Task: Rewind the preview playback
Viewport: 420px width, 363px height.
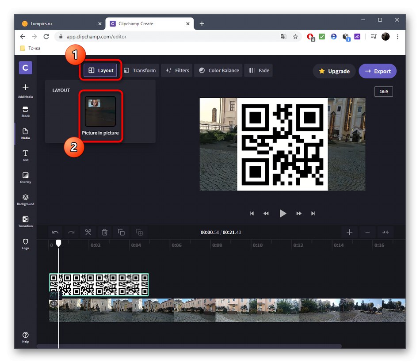Action: [266, 214]
